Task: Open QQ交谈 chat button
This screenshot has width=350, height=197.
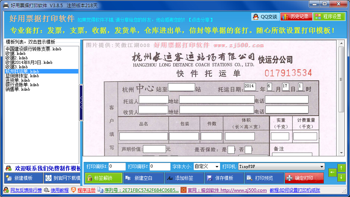Action: click(265, 17)
